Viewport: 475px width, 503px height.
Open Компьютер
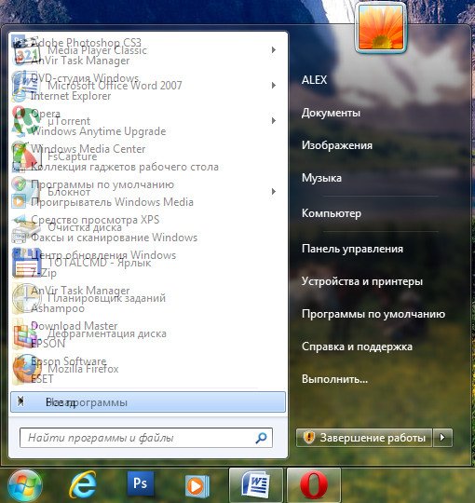click(332, 213)
